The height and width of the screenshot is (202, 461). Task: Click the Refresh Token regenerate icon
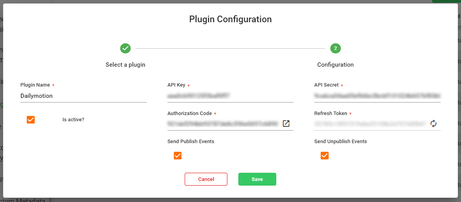pos(433,124)
